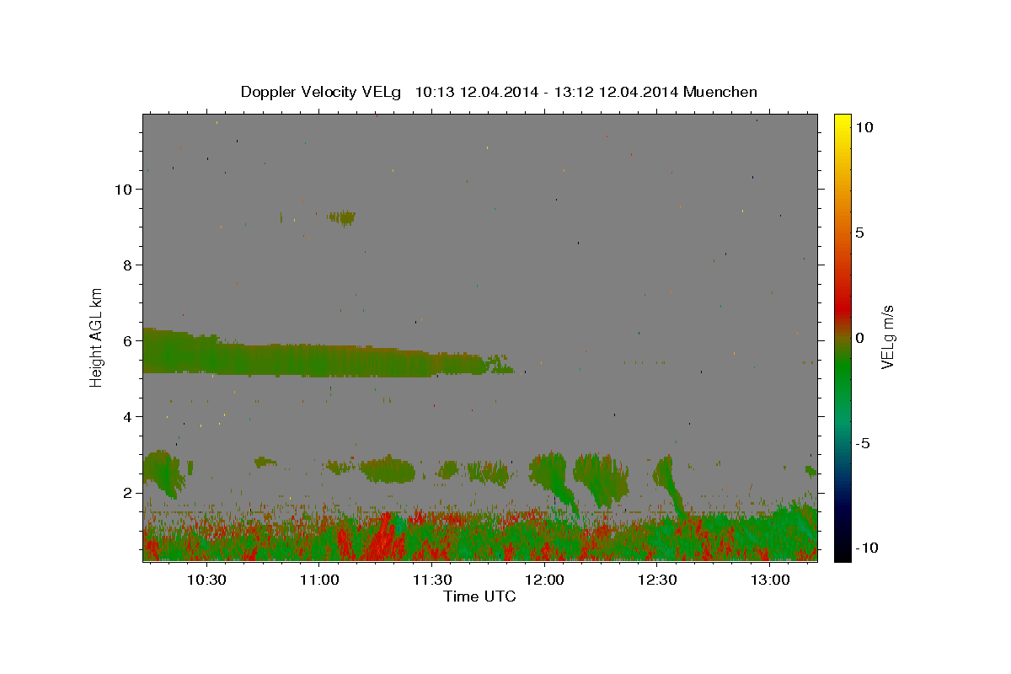1011x674 pixels.
Task: Click the height tick label 4
Action: tap(128, 417)
